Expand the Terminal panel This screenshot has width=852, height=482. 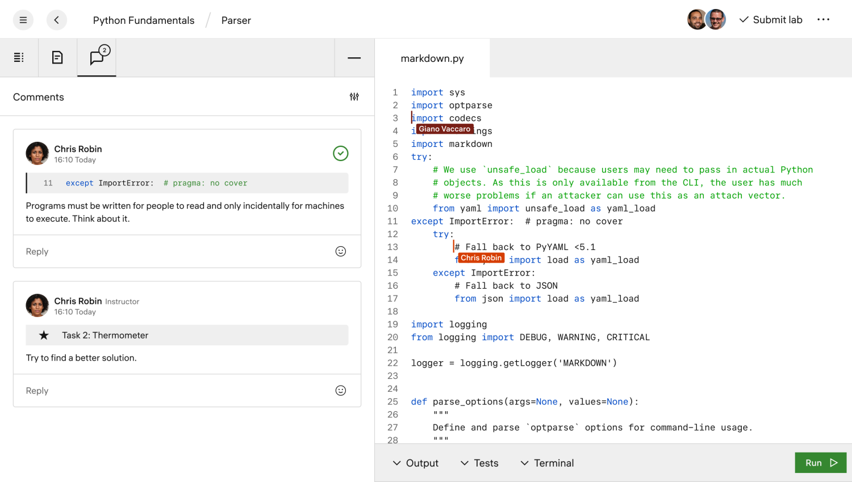[x=547, y=463]
